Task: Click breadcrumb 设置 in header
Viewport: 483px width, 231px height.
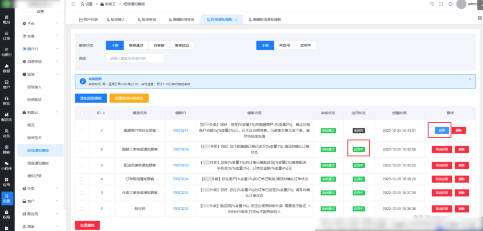Action: click(87, 4)
